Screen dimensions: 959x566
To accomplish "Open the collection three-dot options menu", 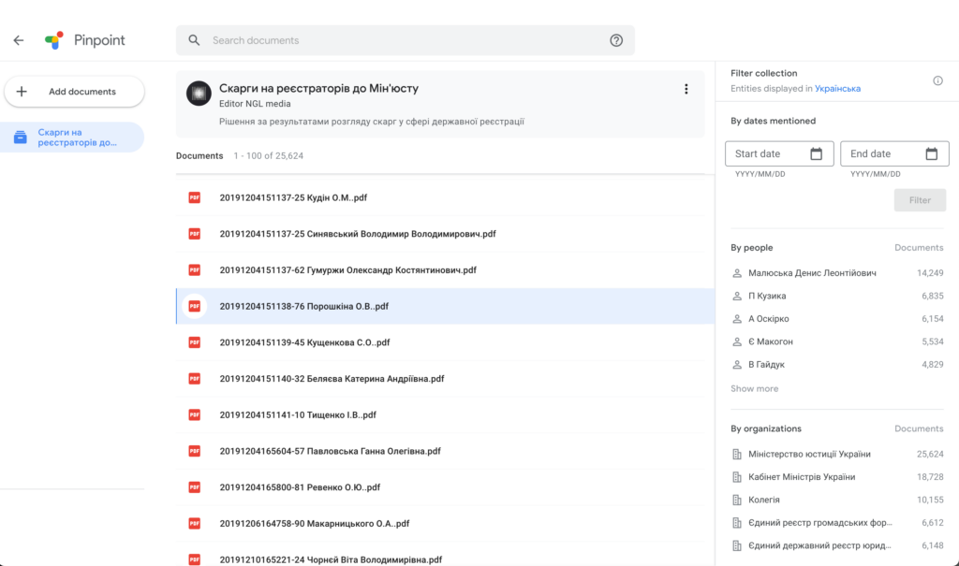I will coord(686,89).
